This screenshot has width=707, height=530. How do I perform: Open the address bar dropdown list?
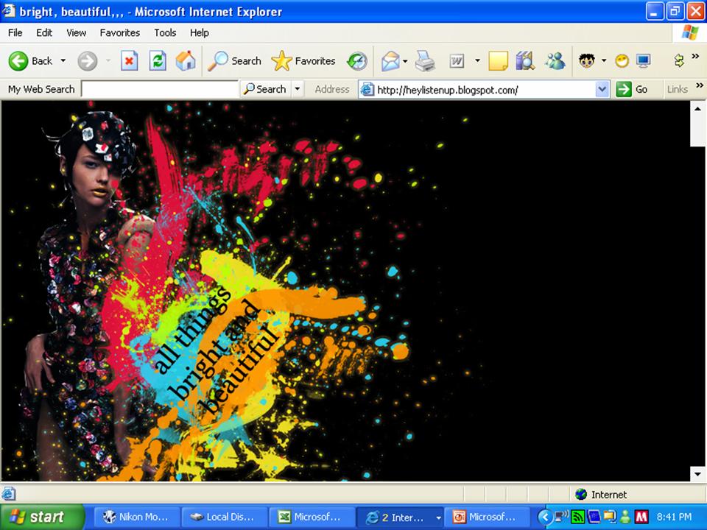(x=602, y=90)
